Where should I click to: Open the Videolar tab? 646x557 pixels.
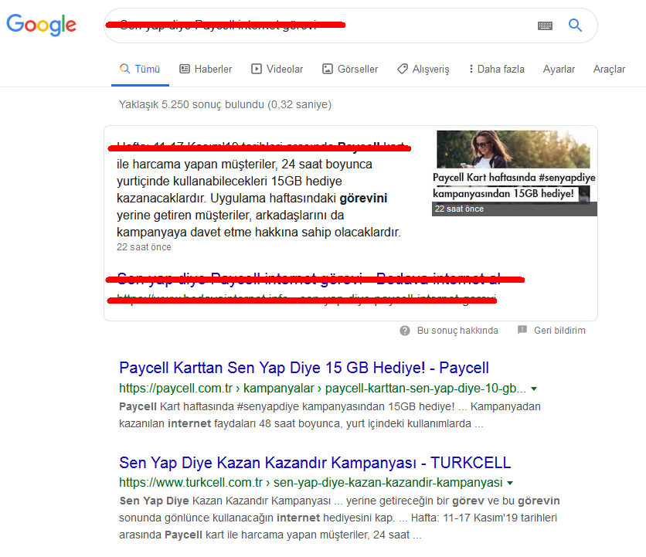point(277,69)
